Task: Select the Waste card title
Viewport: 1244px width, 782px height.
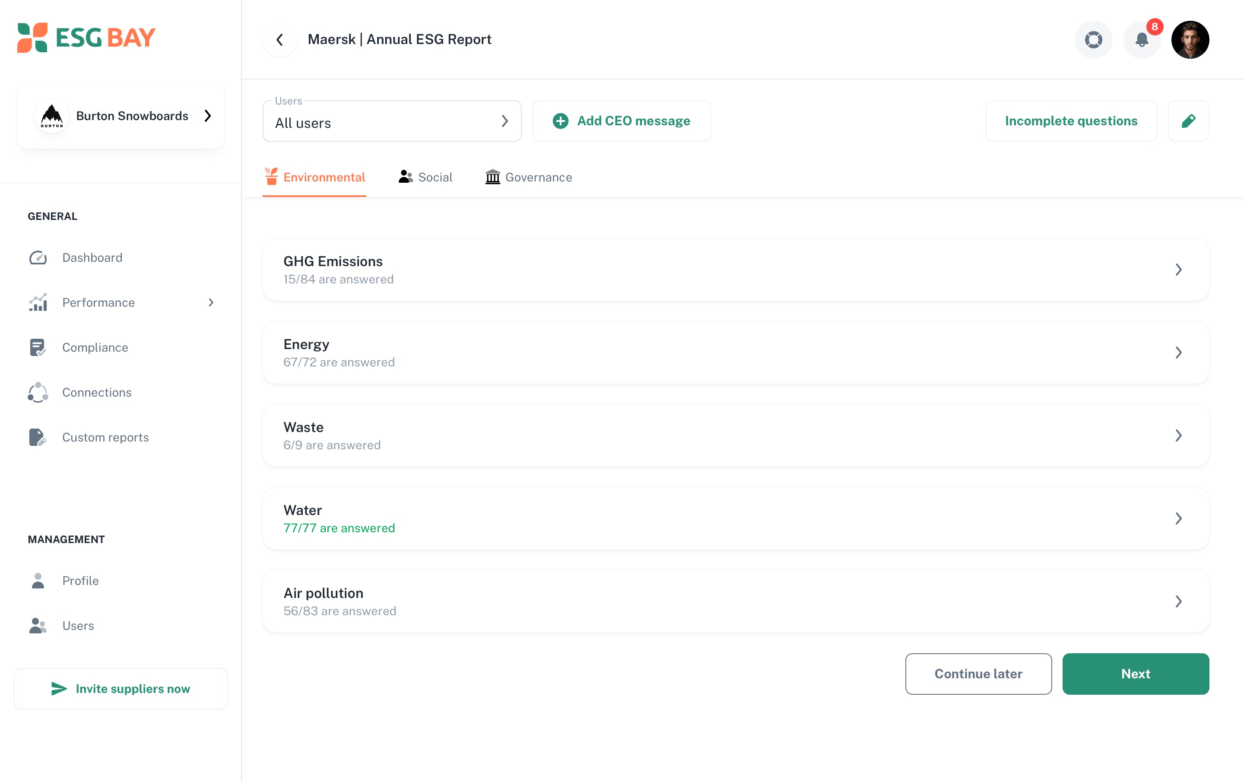Action: [x=303, y=427]
